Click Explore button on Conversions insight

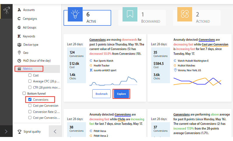(x=121, y=94)
